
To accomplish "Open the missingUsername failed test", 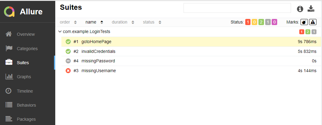I will [99, 71].
